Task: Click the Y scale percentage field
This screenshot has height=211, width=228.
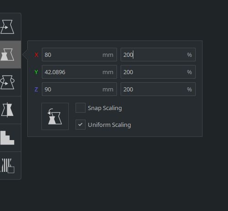Action: [158, 72]
